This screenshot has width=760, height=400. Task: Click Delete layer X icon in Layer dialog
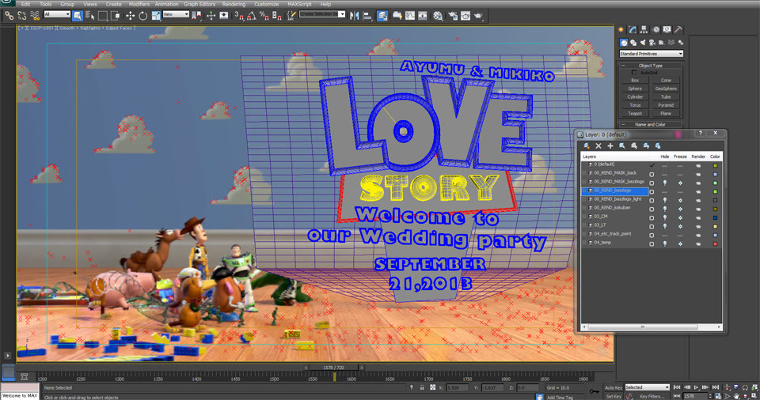pos(598,145)
